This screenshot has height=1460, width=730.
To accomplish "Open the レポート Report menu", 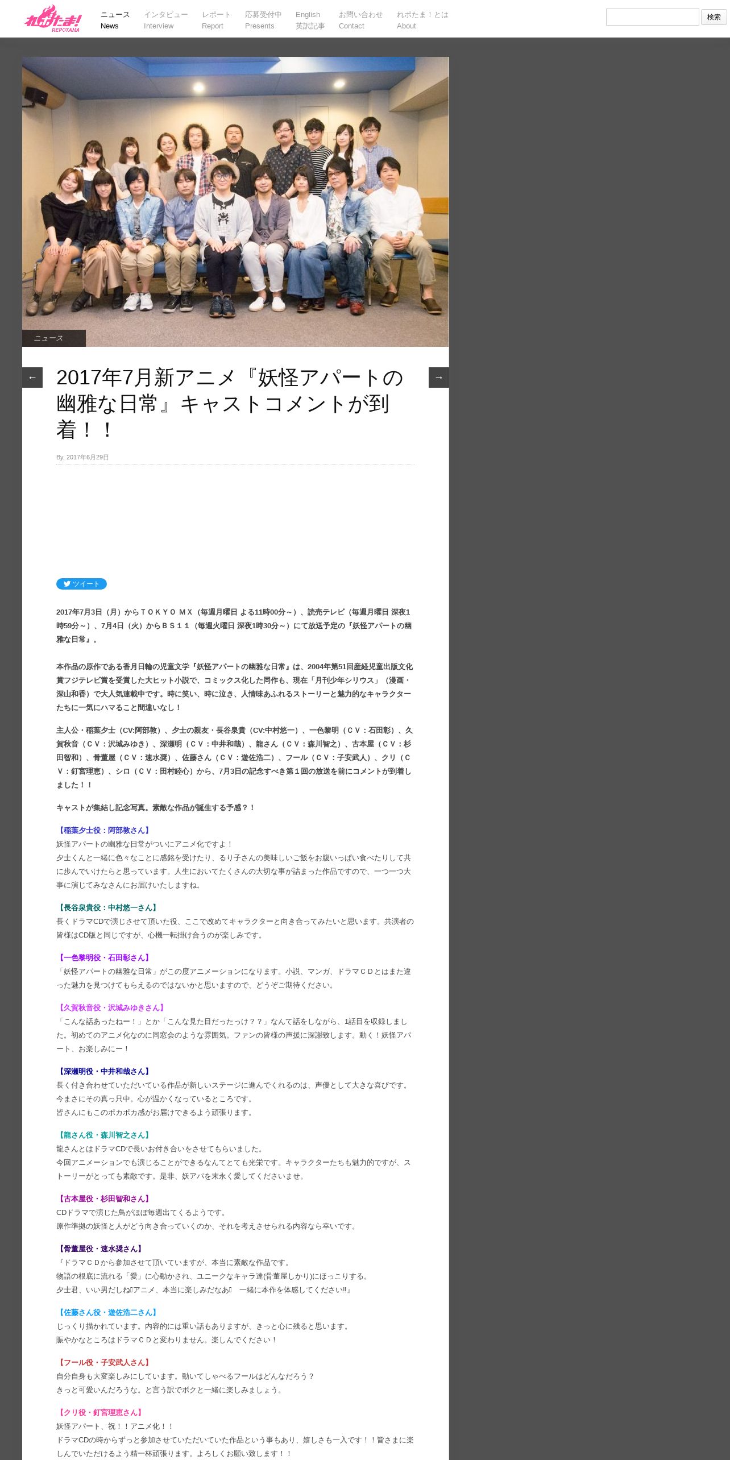I will tap(216, 20).
